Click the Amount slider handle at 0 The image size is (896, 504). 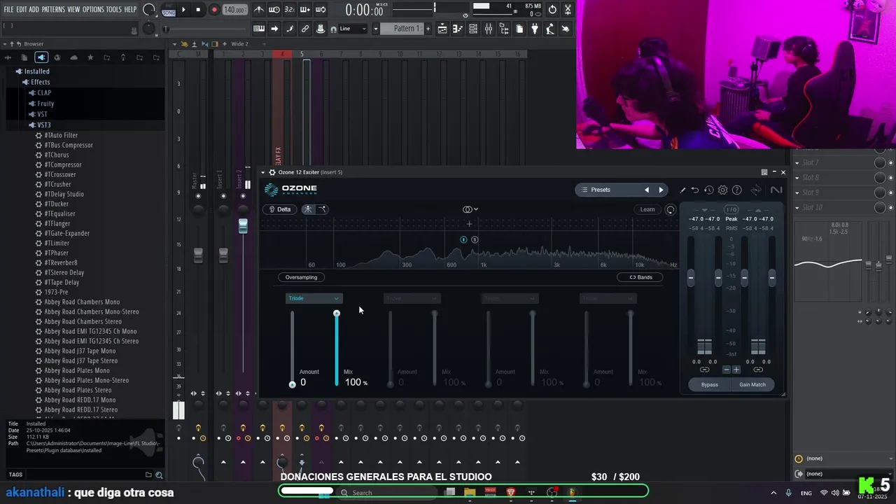coord(293,384)
